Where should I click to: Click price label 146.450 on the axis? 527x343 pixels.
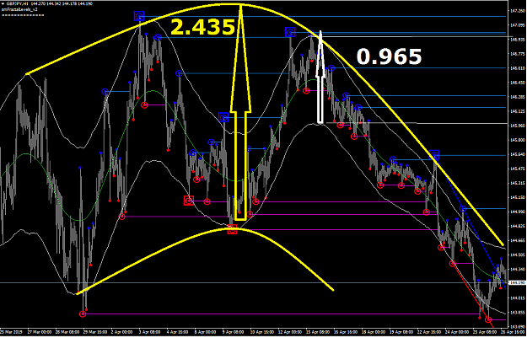click(x=518, y=83)
